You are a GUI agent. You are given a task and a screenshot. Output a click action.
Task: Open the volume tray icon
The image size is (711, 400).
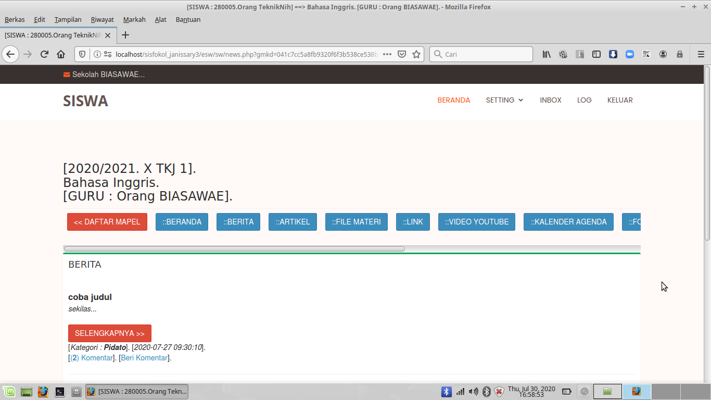pyautogui.click(x=473, y=392)
